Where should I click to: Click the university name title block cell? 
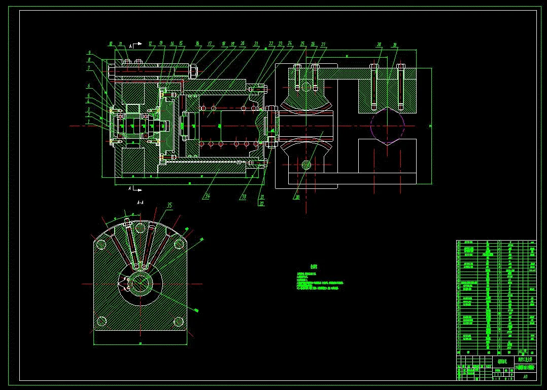click(525, 360)
